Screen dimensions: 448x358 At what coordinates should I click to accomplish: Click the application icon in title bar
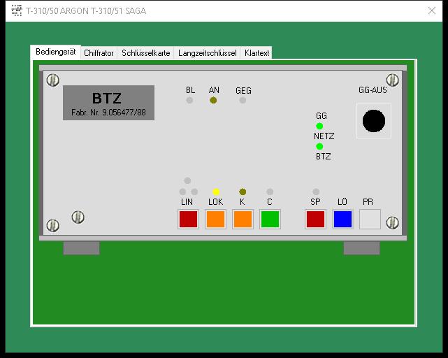click(x=17, y=10)
